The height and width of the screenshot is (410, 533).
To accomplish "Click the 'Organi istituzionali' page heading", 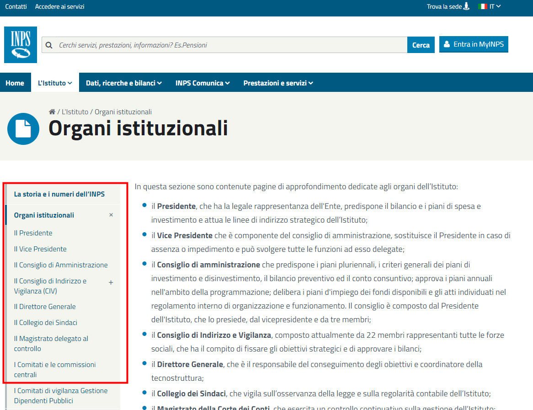I will [x=138, y=128].
